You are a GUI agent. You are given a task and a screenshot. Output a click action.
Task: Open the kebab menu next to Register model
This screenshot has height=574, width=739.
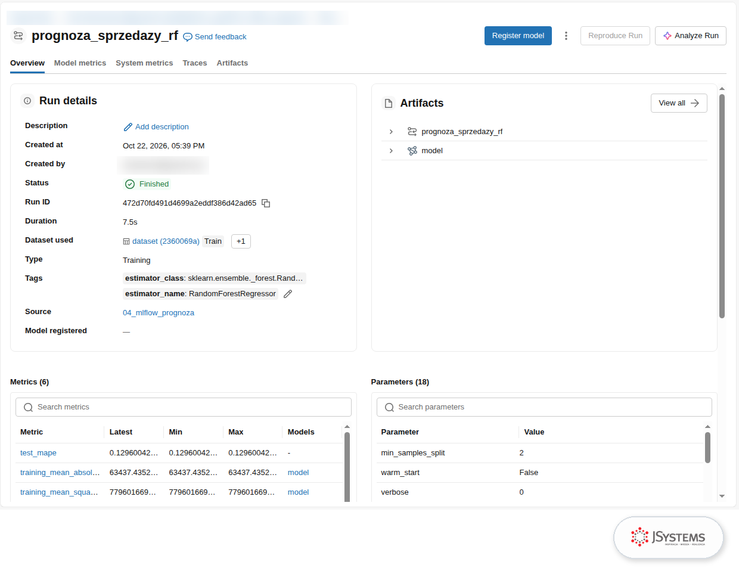point(566,36)
